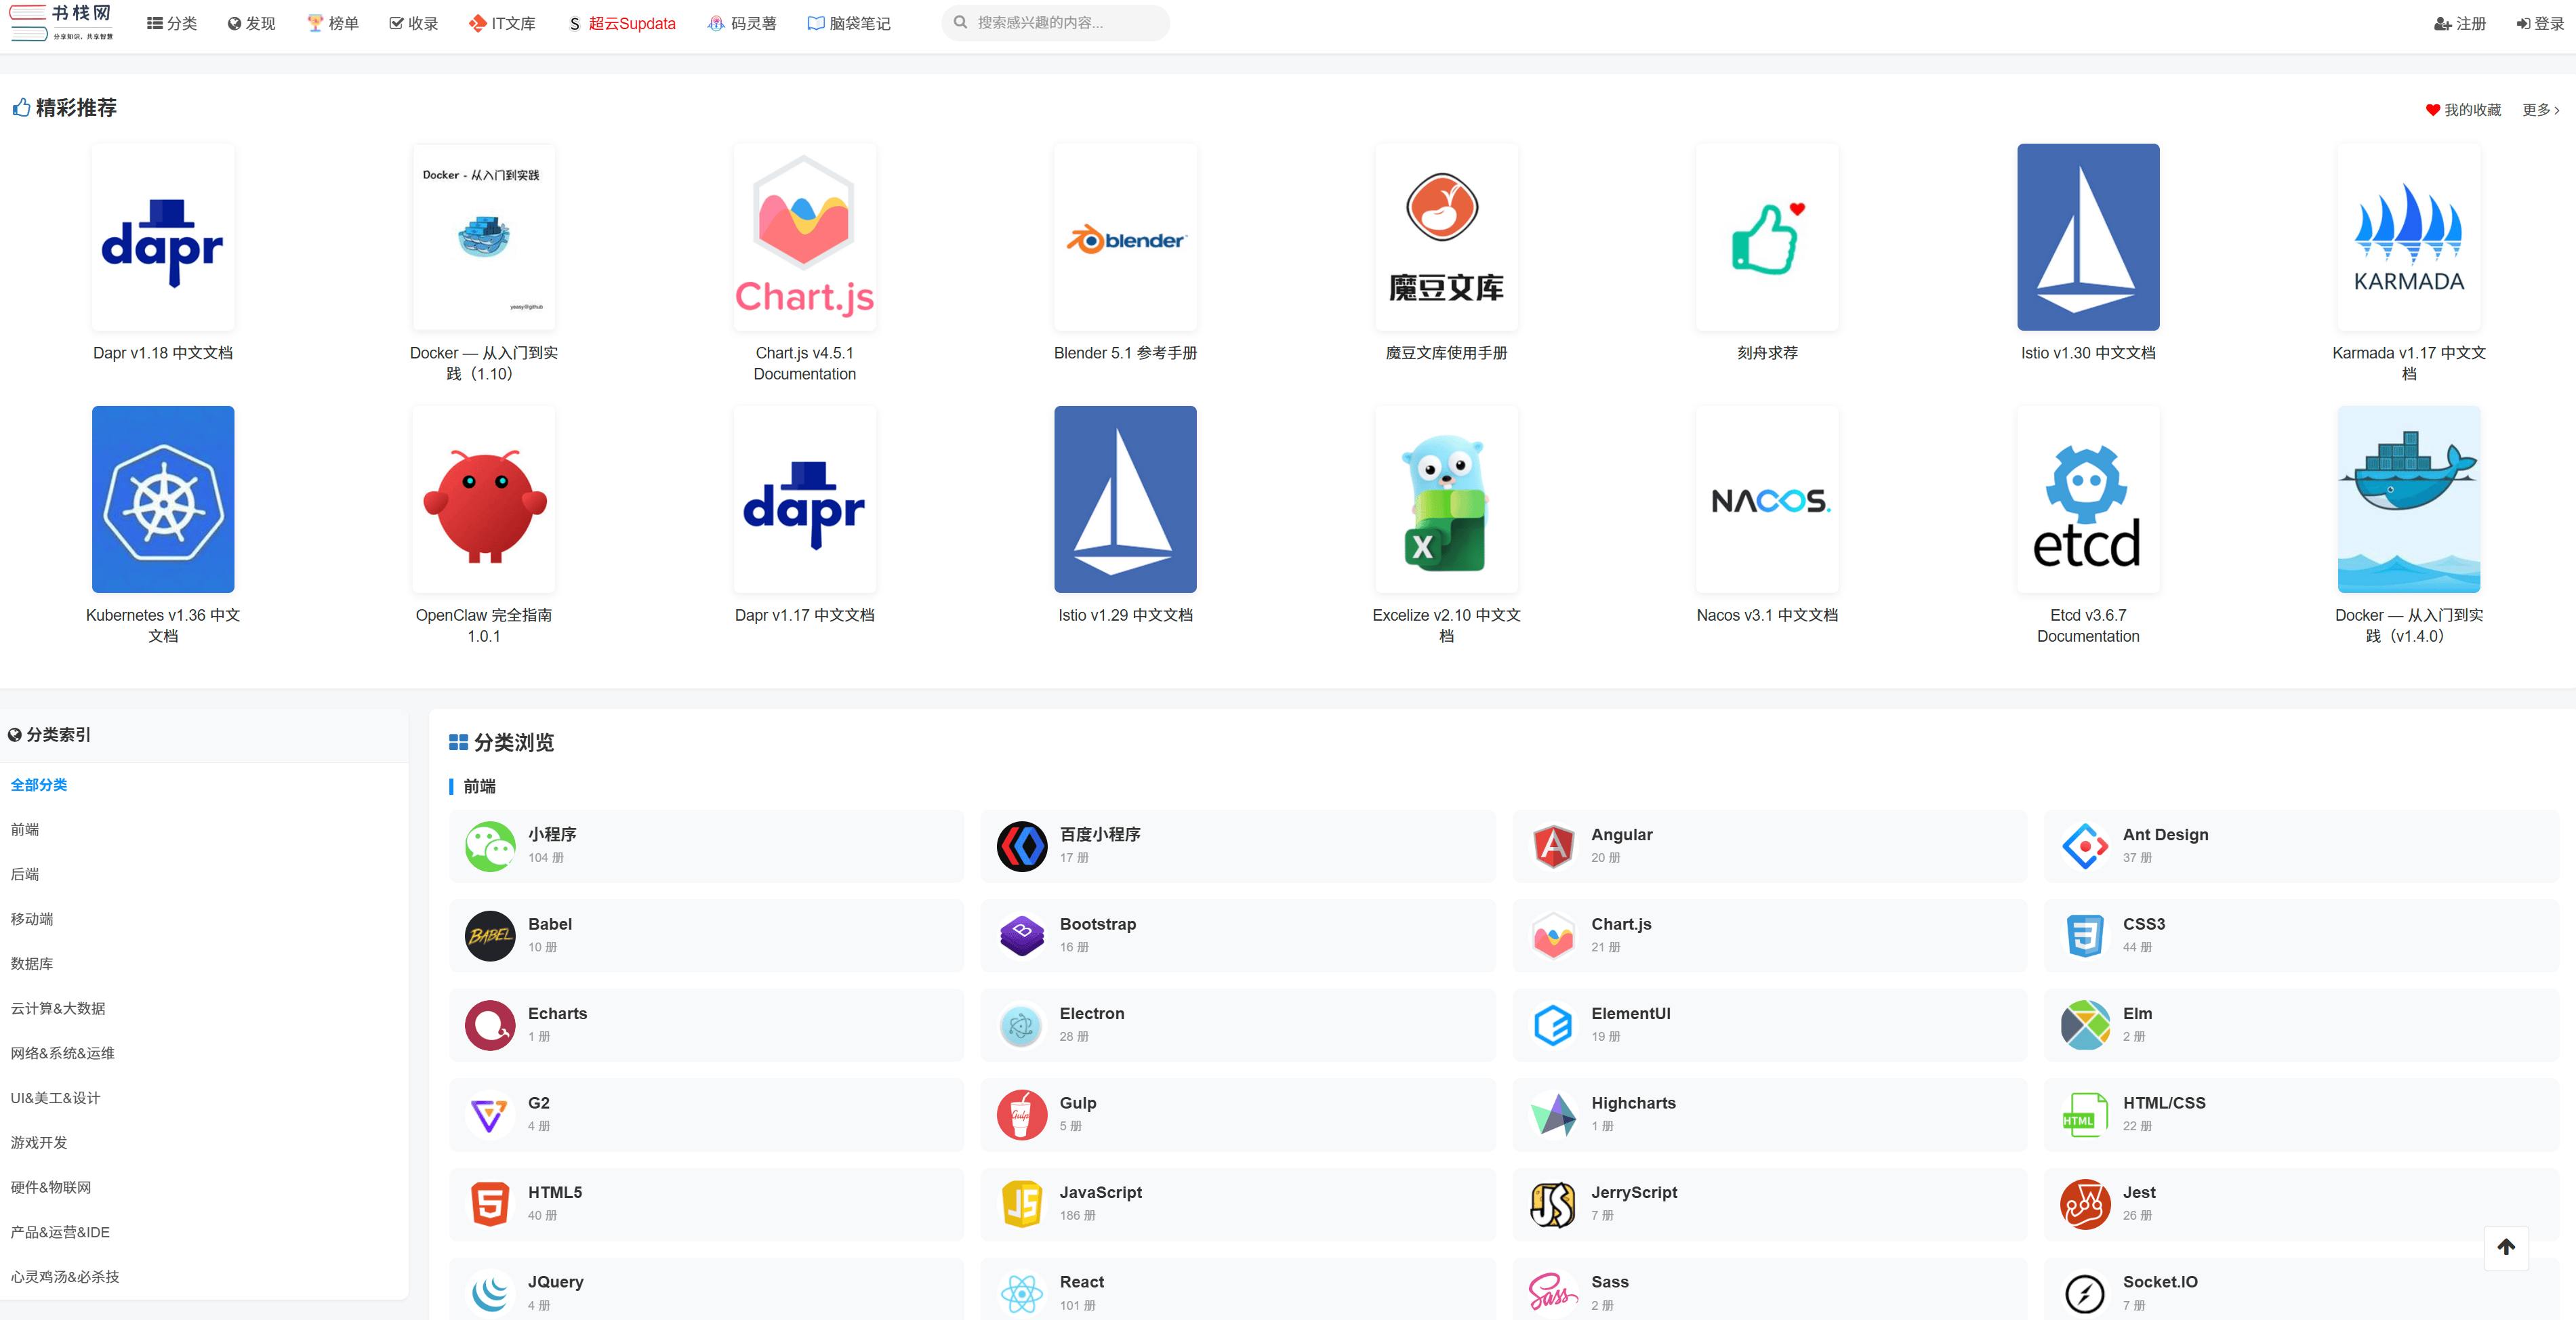Open Nacos v3.1 中文文档 cover
The image size is (2576, 1320).
[x=1767, y=499]
